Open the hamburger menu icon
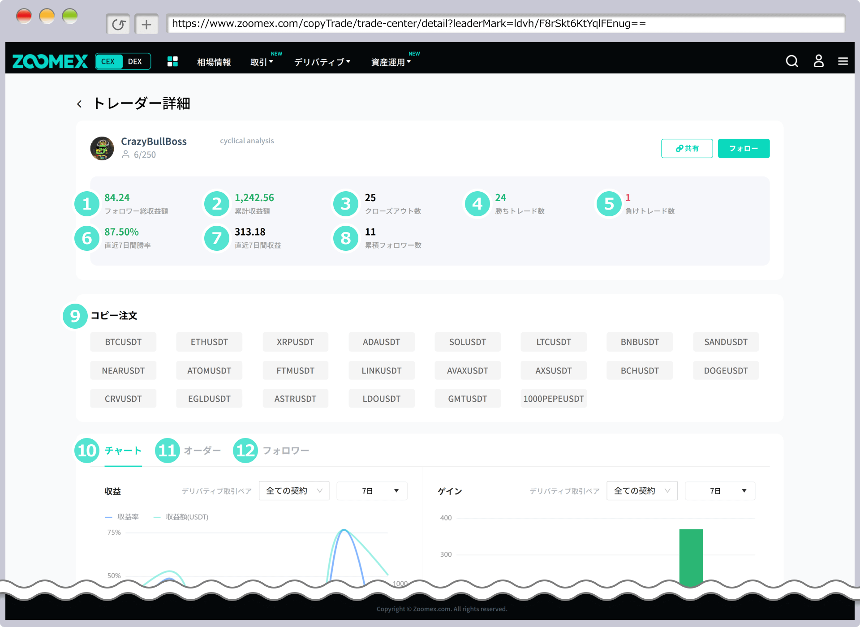Image resolution: width=860 pixels, height=627 pixels. 843,61
